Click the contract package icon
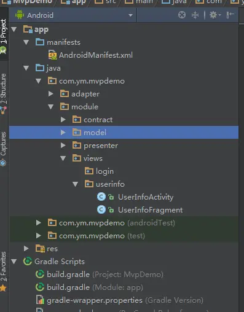This screenshot has width=244, height=312. (x=77, y=119)
